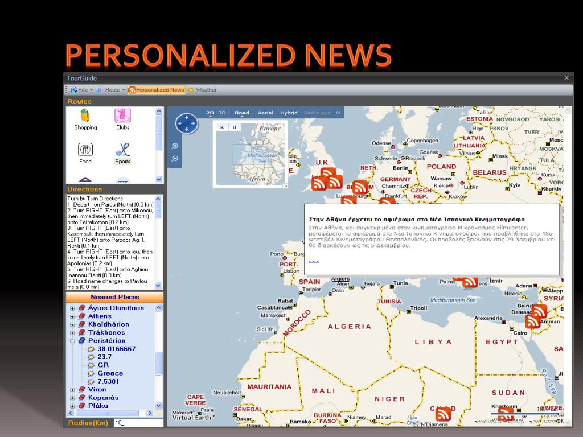Open the RSS news marker near Chad
Screen dimensions: 583x437
click(x=443, y=413)
